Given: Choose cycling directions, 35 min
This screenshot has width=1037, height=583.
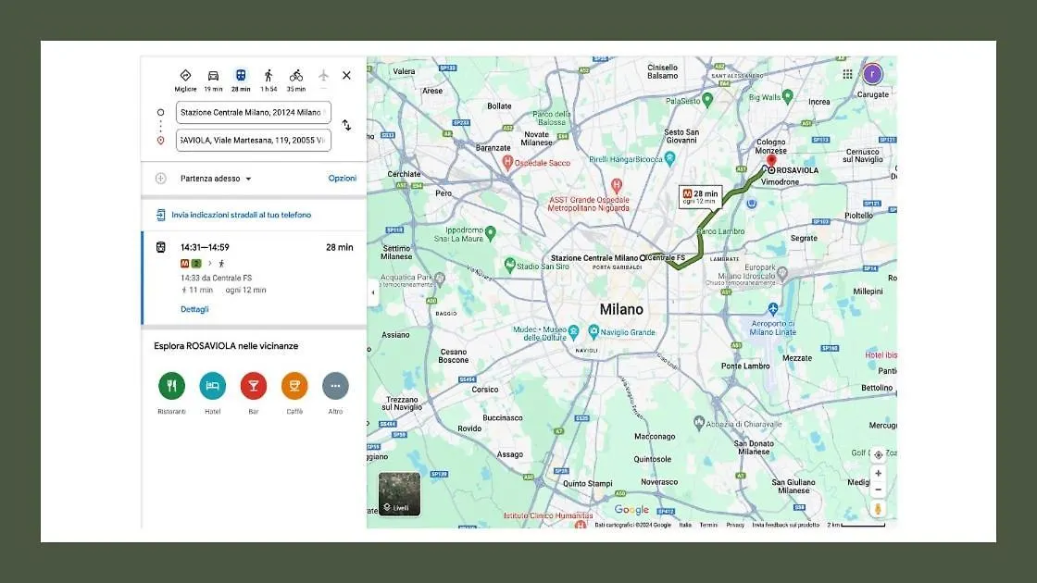Looking at the screenshot, I should (x=295, y=80).
